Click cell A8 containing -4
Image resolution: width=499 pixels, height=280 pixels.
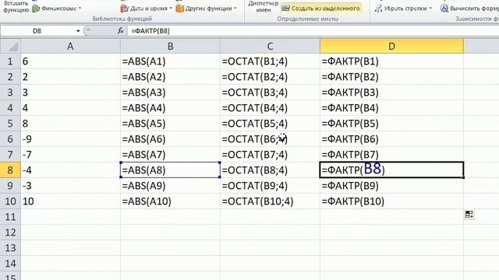pos(70,170)
